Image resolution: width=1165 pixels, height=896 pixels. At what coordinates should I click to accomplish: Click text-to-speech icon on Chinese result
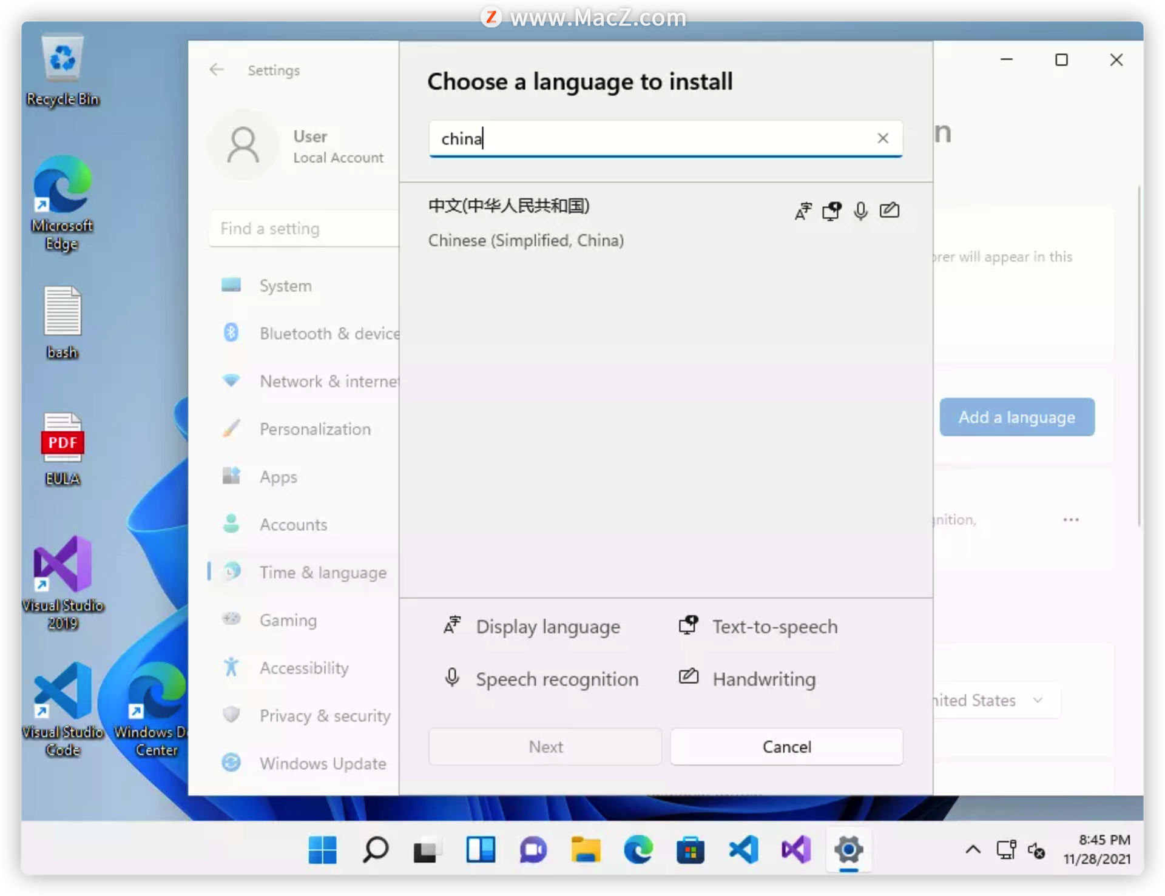[831, 211]
